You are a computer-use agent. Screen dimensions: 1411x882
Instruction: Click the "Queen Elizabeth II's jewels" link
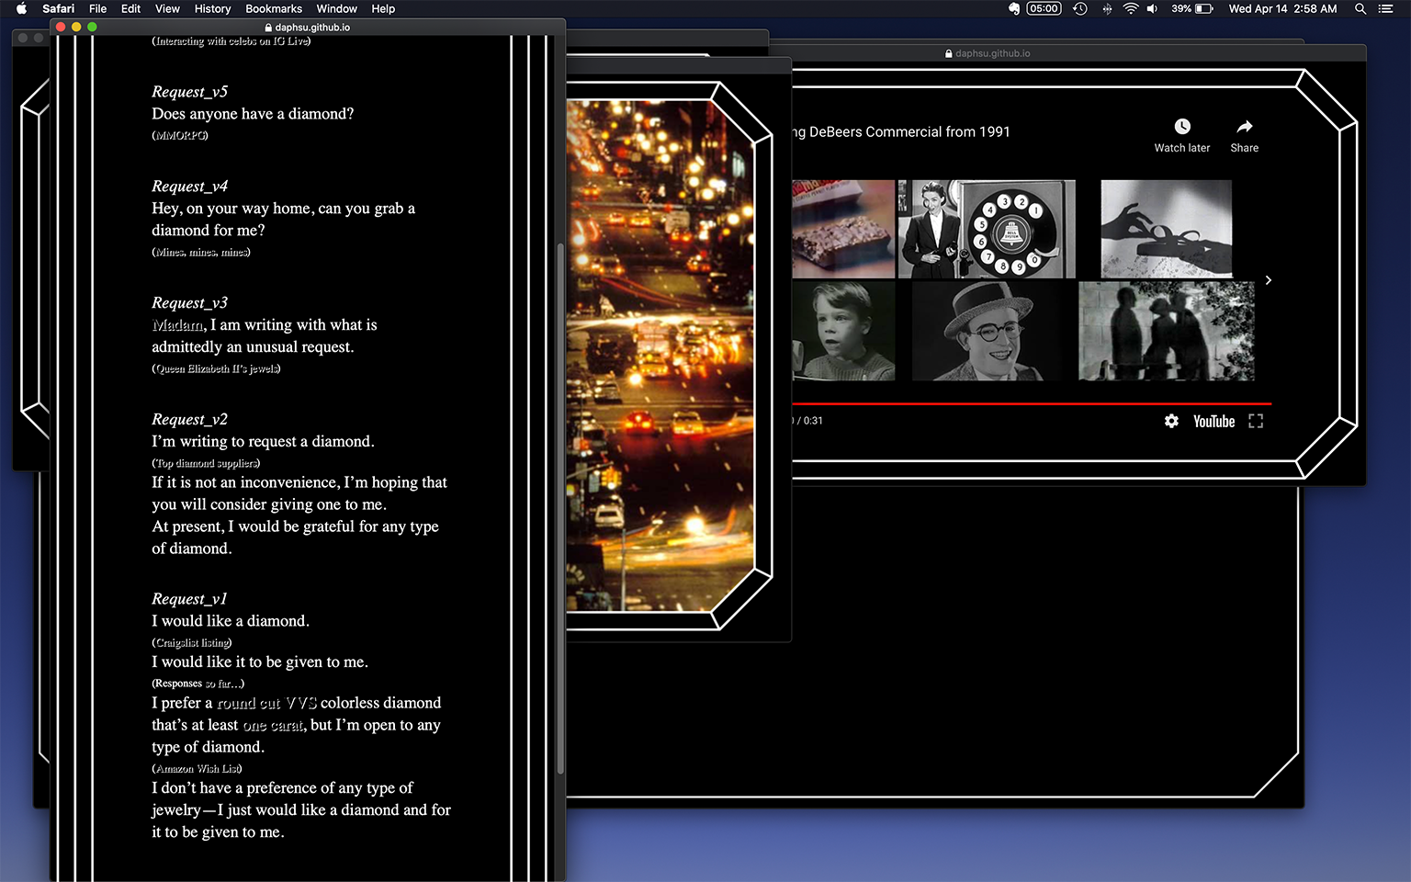tap(216, 368)
